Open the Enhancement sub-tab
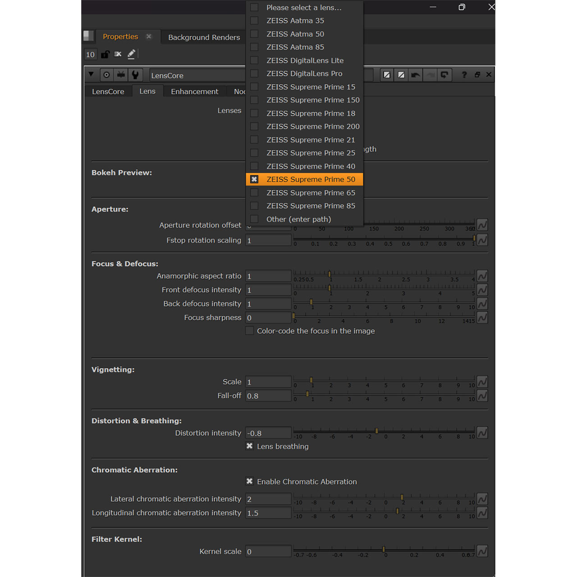The image size is (577, 577). pos(195,92)
